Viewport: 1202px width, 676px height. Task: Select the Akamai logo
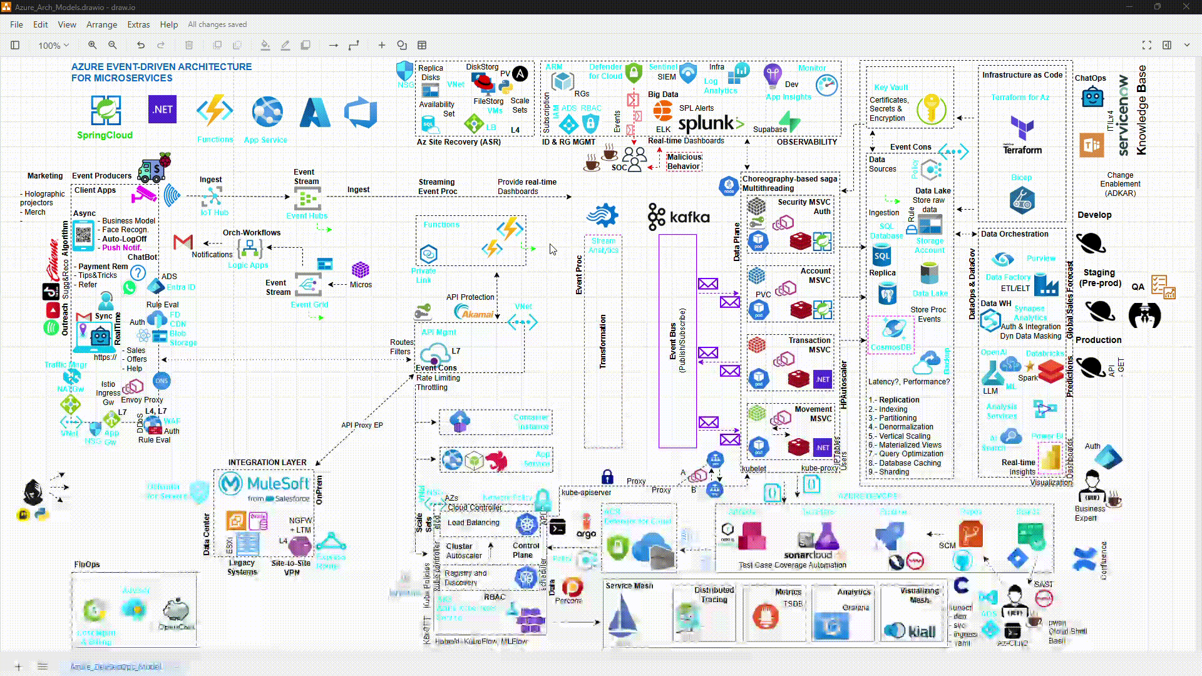(x=474, y=311)
